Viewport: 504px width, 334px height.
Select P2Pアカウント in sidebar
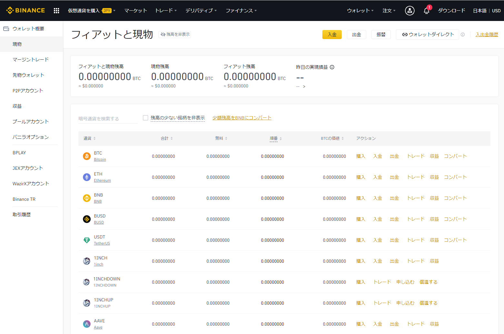(x=31, y=91)
